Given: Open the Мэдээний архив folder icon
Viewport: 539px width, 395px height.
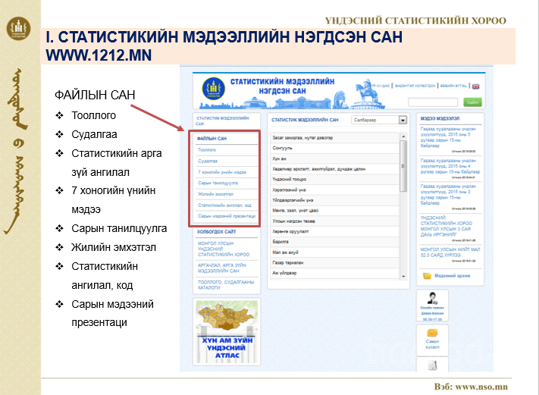Looking at the screenshot, I should coord(428,275).
